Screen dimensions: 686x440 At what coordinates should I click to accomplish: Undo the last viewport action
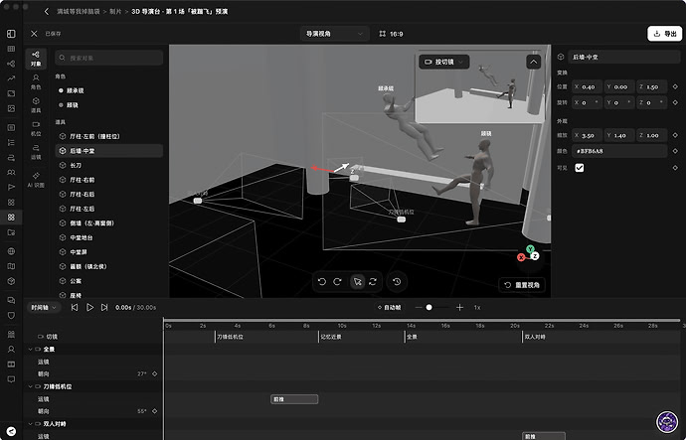point(322,282)
